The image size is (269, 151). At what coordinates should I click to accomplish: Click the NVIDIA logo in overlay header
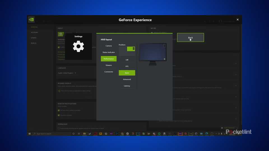coord(31,20)
